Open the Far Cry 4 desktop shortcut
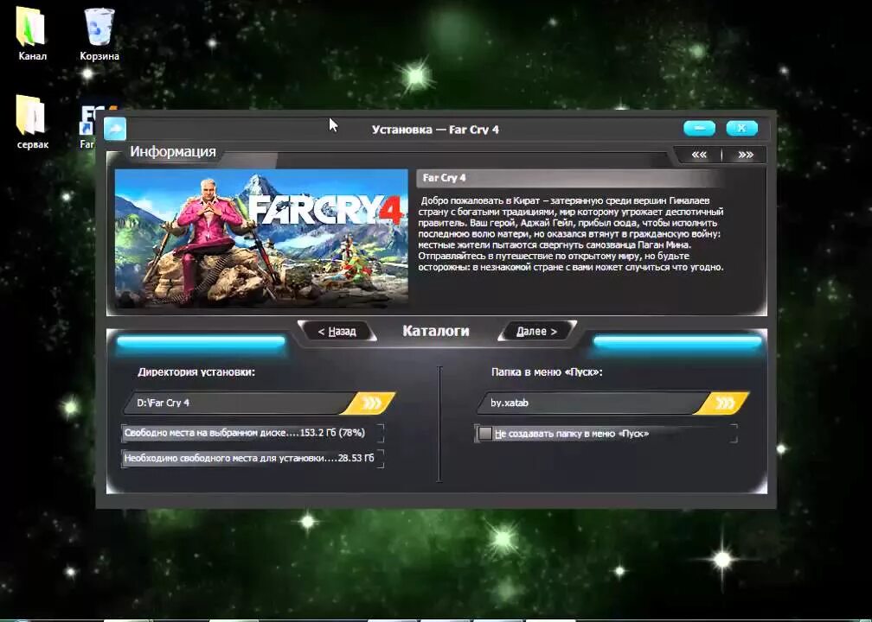 [88, 128]
